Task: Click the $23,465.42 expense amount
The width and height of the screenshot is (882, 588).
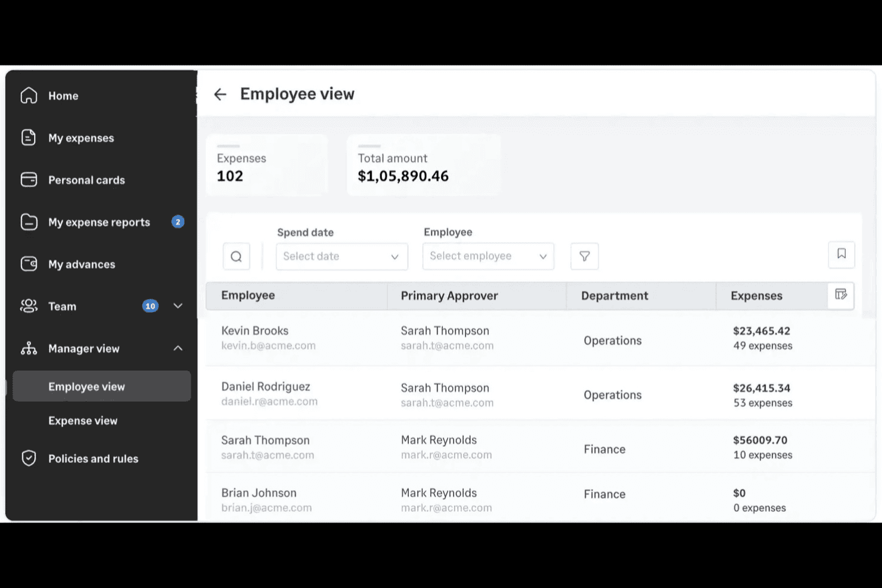Action: click(x=762, y=331)
